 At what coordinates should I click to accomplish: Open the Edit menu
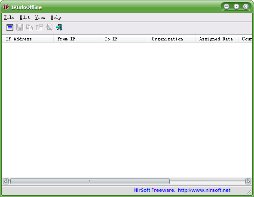(x=24, y=17)
